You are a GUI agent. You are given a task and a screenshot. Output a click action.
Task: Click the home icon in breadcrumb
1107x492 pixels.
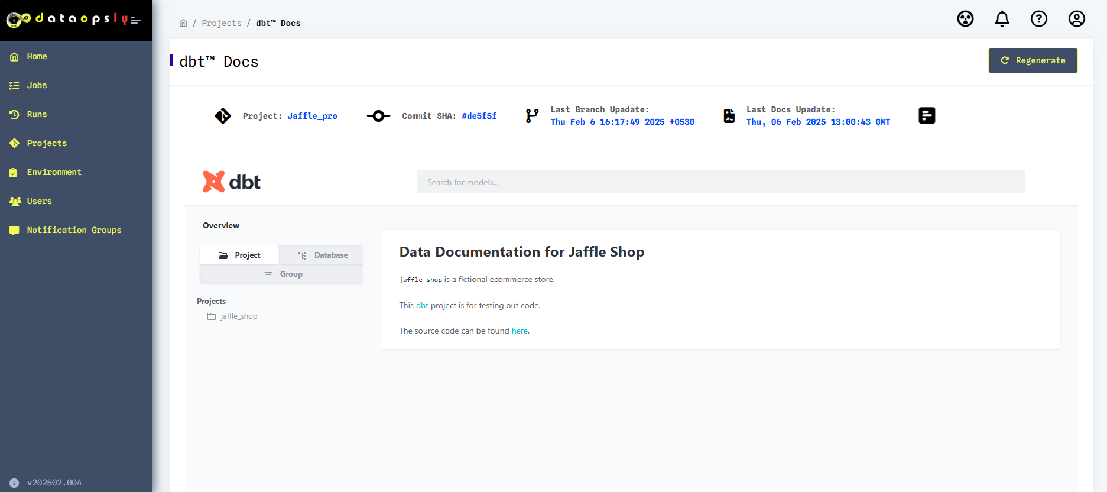[183, 23]
